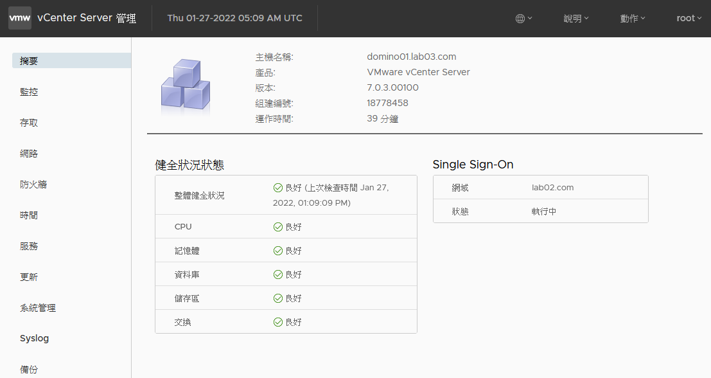The height and width of the screenshot is (378, 711).
Task: Click the 記憶體 row label
Action: tap(187, 251)
